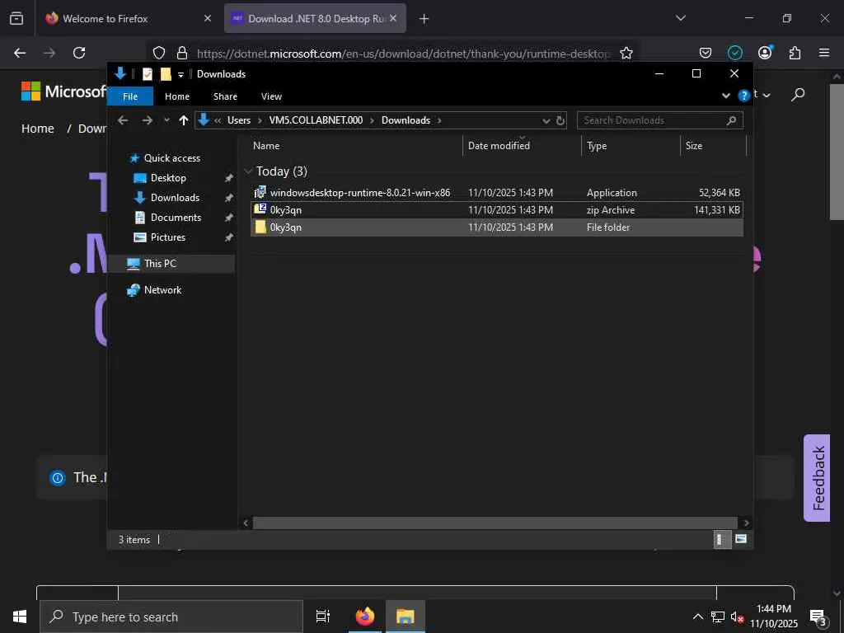The width and height of the screenshot is (844, 633).
Task: Go back in Firefox browser
Action: pos(20,53)
